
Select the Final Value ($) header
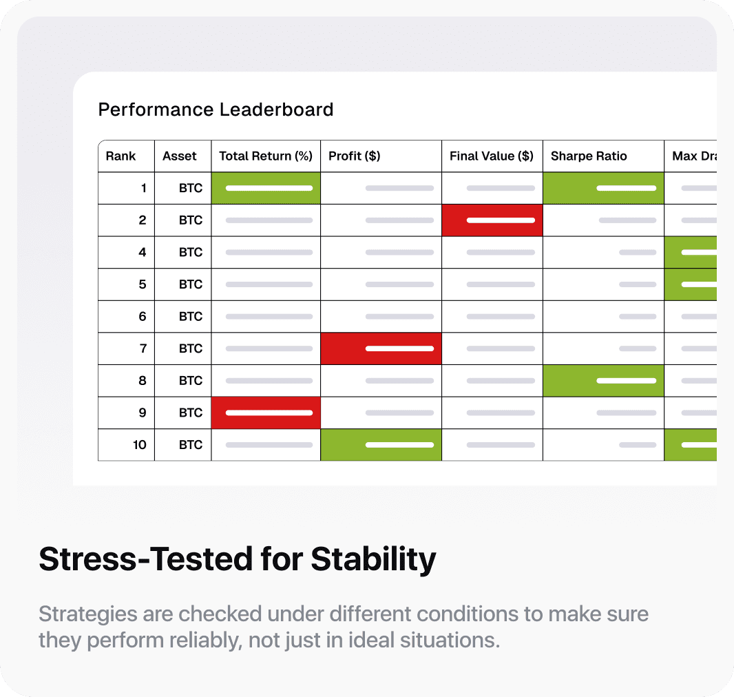tap(492, 156)
